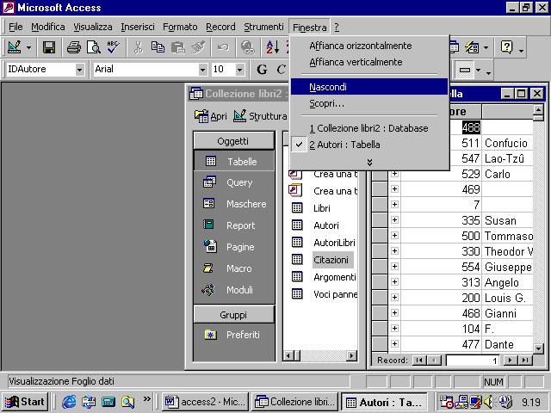Image resolution: width=551 pixels, height=413 pixels.
Task: Click the Cut scissors icon
Action: [x=139, y=46]
